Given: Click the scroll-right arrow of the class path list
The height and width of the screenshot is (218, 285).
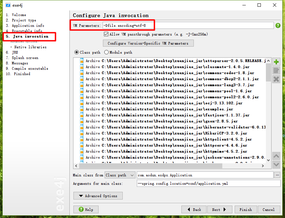Looking at the screenshot, I should click(263, 166).
